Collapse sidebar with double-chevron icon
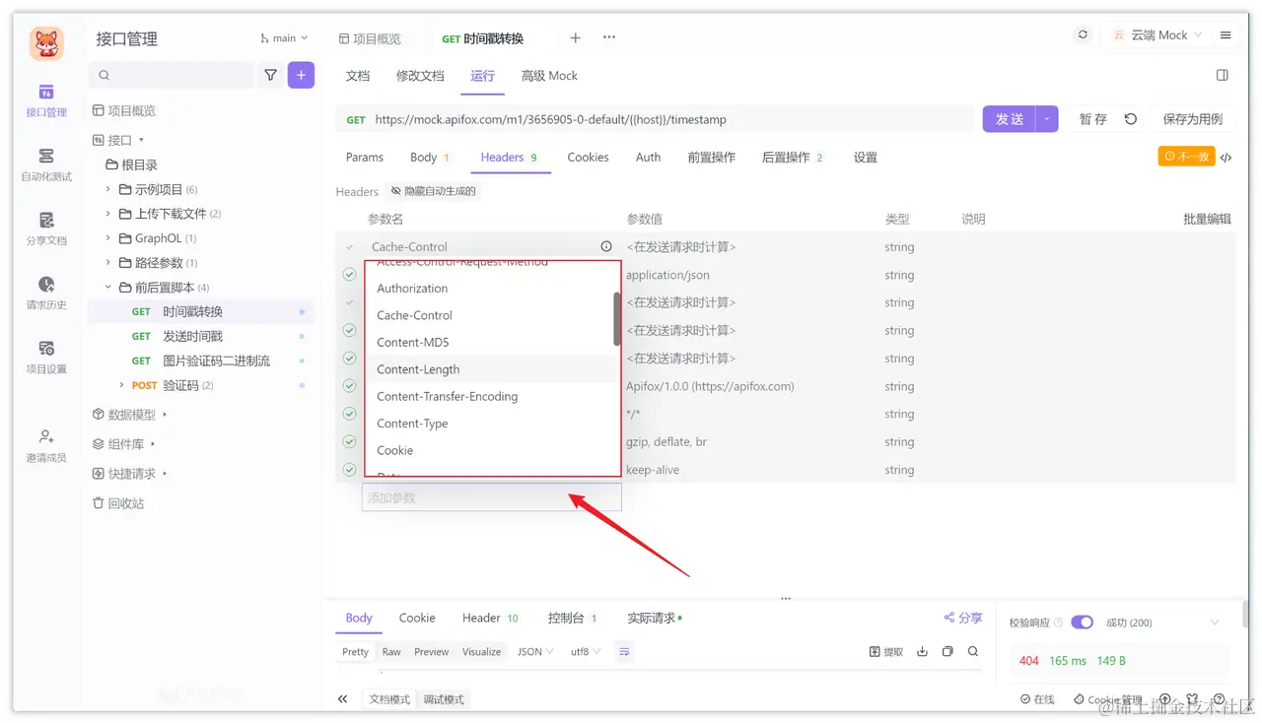This screenshot has width=1262, height=723. coord(342,698)
